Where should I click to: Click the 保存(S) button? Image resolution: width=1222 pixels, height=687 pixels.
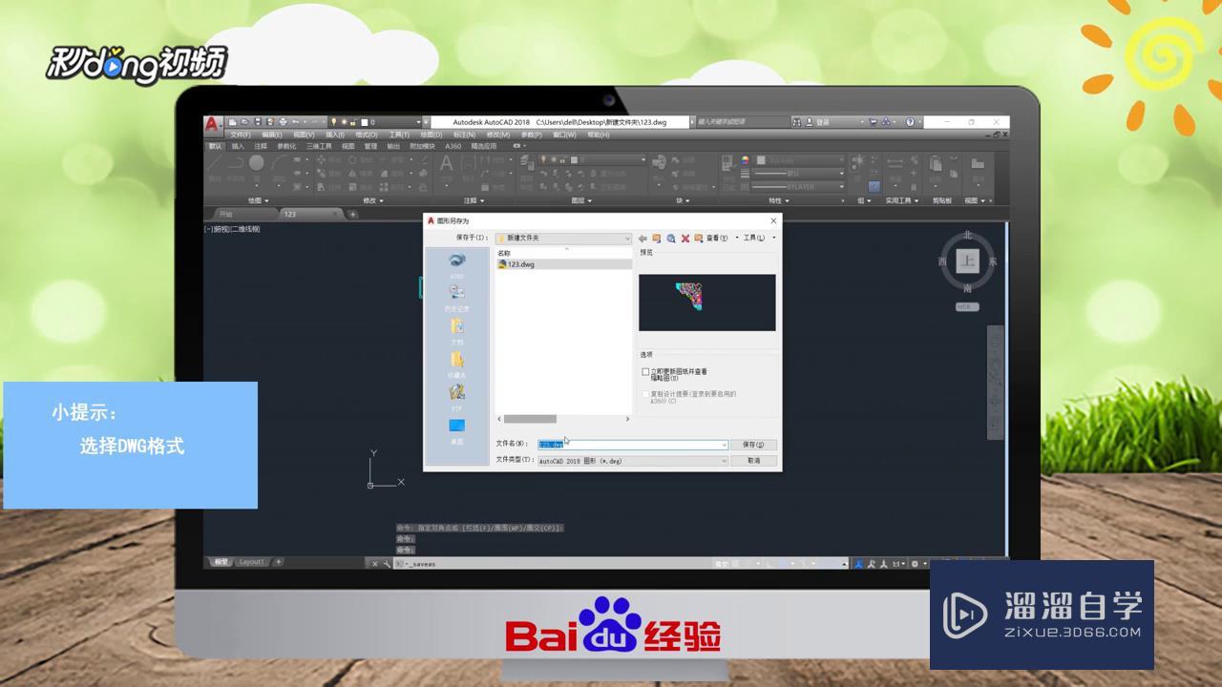tap(753, 445)
